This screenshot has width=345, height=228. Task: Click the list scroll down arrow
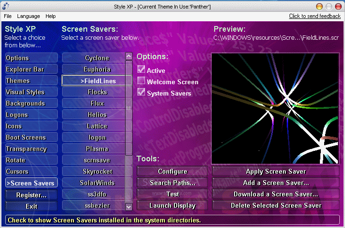[x=129, y=207]
